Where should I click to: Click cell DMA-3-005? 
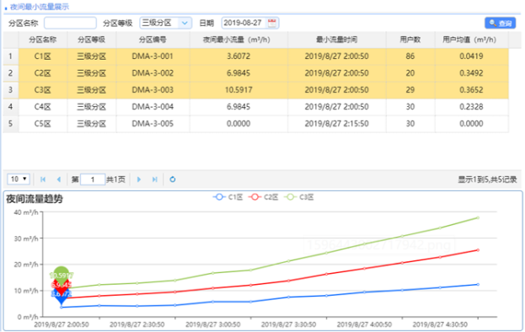click(x=153, y=124)
